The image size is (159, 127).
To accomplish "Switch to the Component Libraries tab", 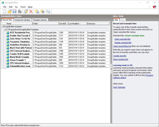I will (x=22, y=20).
